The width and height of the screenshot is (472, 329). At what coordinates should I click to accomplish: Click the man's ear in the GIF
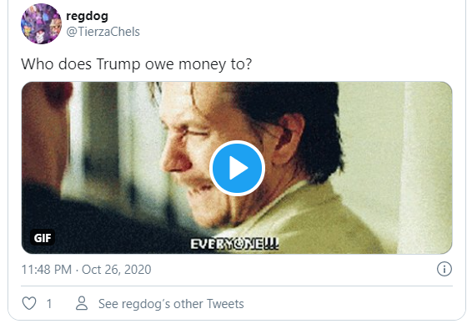(290, 139)
